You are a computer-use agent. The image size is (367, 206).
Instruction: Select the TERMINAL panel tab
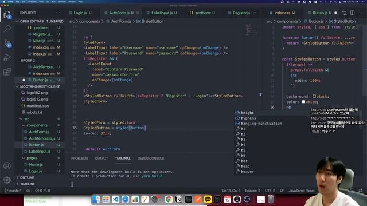(123, 159)
